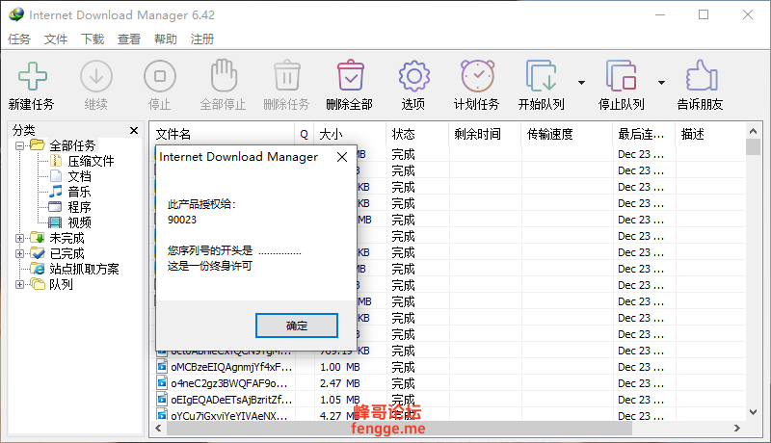The height and width of the screenshot is (443, 771).
Task: Collapse the 全部任务 tree node
Action: (x=19, y=145)
